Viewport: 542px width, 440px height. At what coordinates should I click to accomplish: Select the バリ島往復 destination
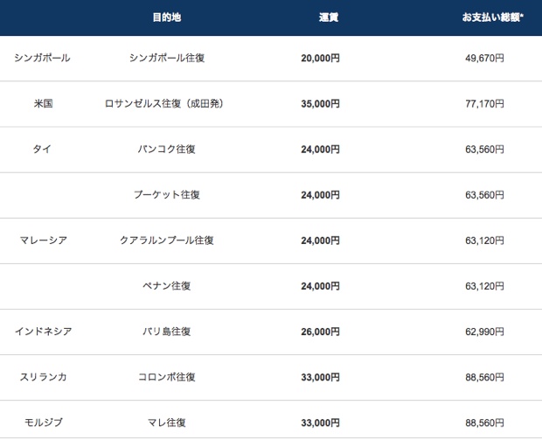point(167,332)
